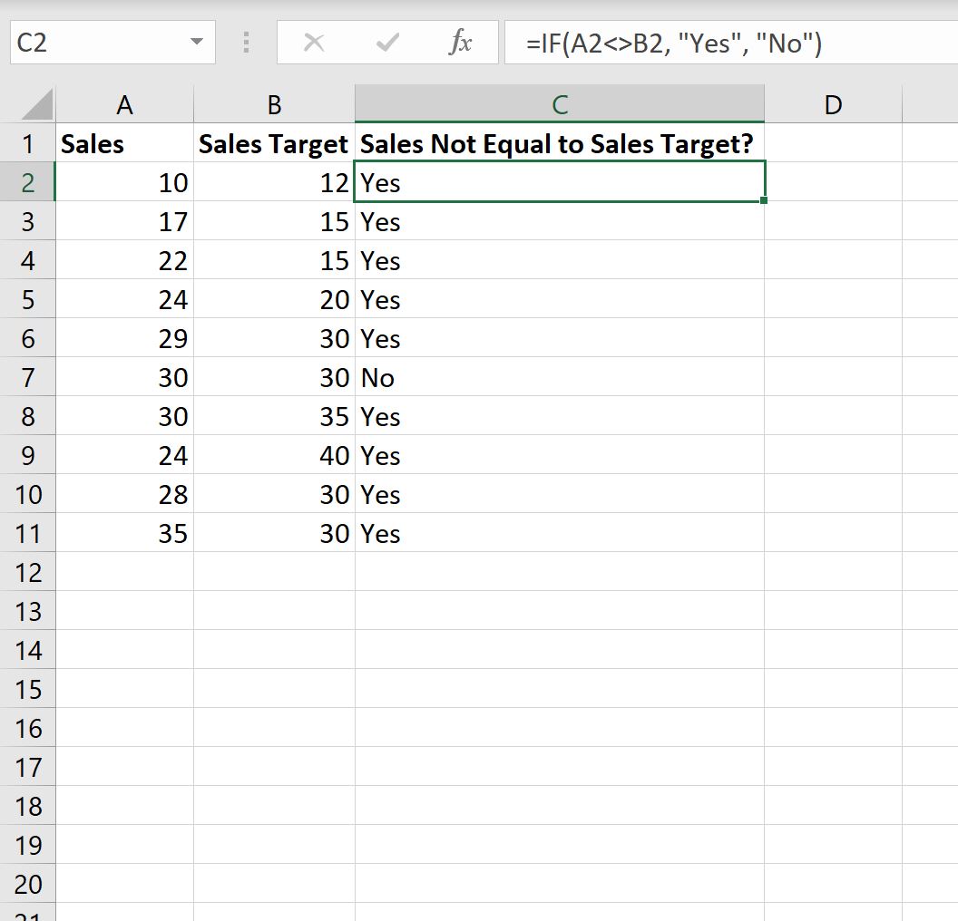The image size is (958, 921).
Task: Select the row 7 header
Action: tap(27, 377)
